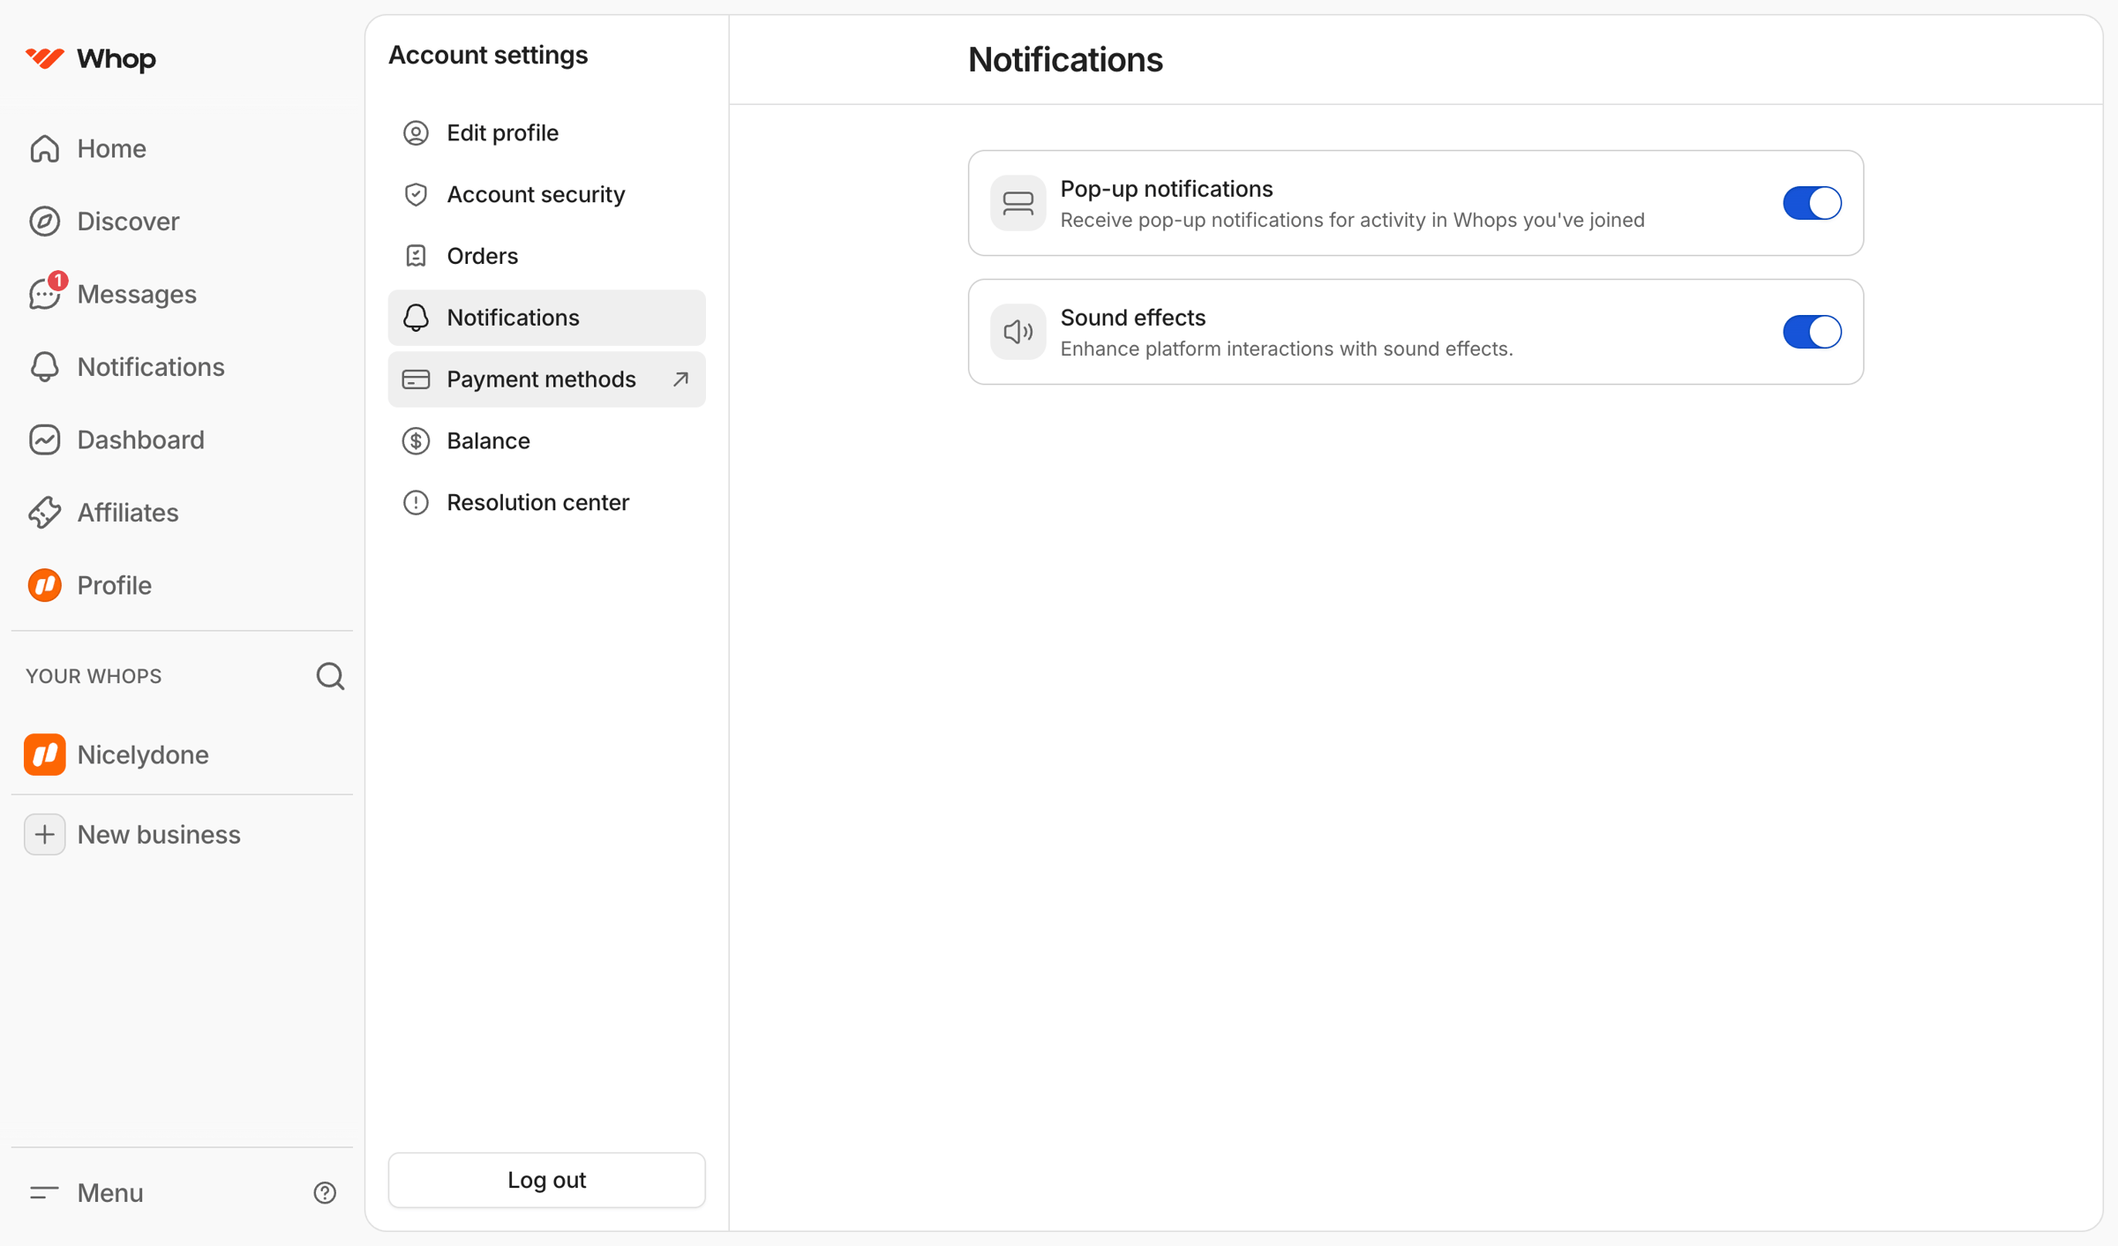This screenshot has height=1246, width=2118.
Task: Open Home from the house icon
Action: [x=44, y=148]
